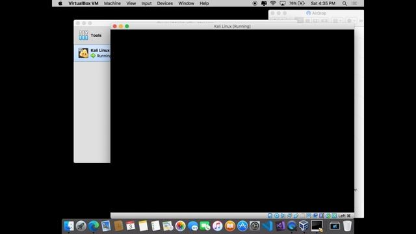Open Finder from the Dock
Image resolution: width=416 pixels, height=234 pixels.
point(69,226)
